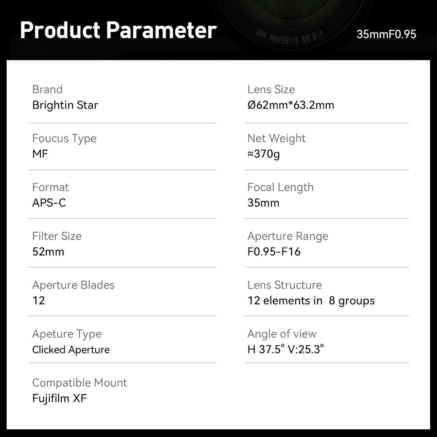Select the "MF" focus type value
Viewport: 437px width, 437px height.
tap(40, 154)
